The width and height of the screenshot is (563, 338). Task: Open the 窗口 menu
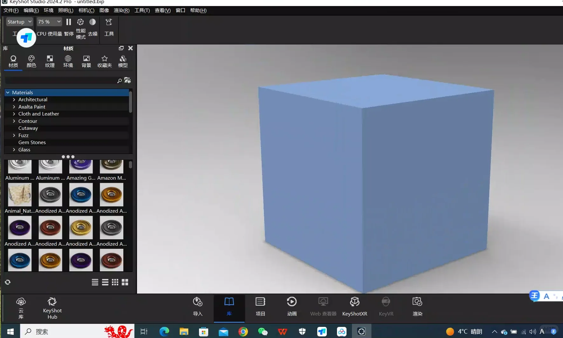(x=181, y=10)
